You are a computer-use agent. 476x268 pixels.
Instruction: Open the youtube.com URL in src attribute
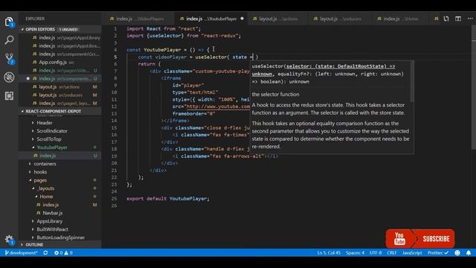(218, 106)
